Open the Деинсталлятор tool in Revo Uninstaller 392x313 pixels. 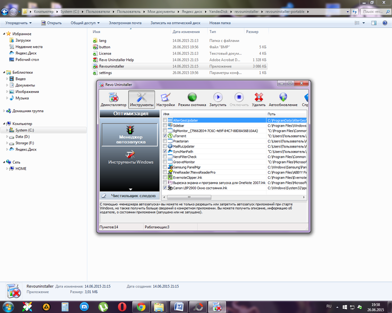[114, 100]
